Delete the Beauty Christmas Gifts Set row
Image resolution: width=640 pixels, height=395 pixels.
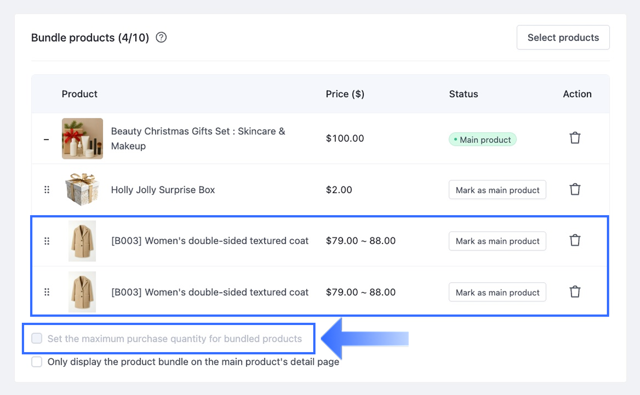point(575,138)
